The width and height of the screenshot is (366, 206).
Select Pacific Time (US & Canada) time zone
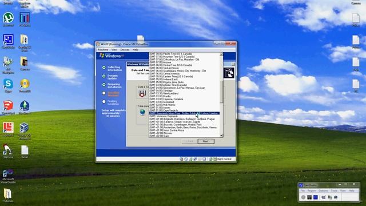[184, 54]
